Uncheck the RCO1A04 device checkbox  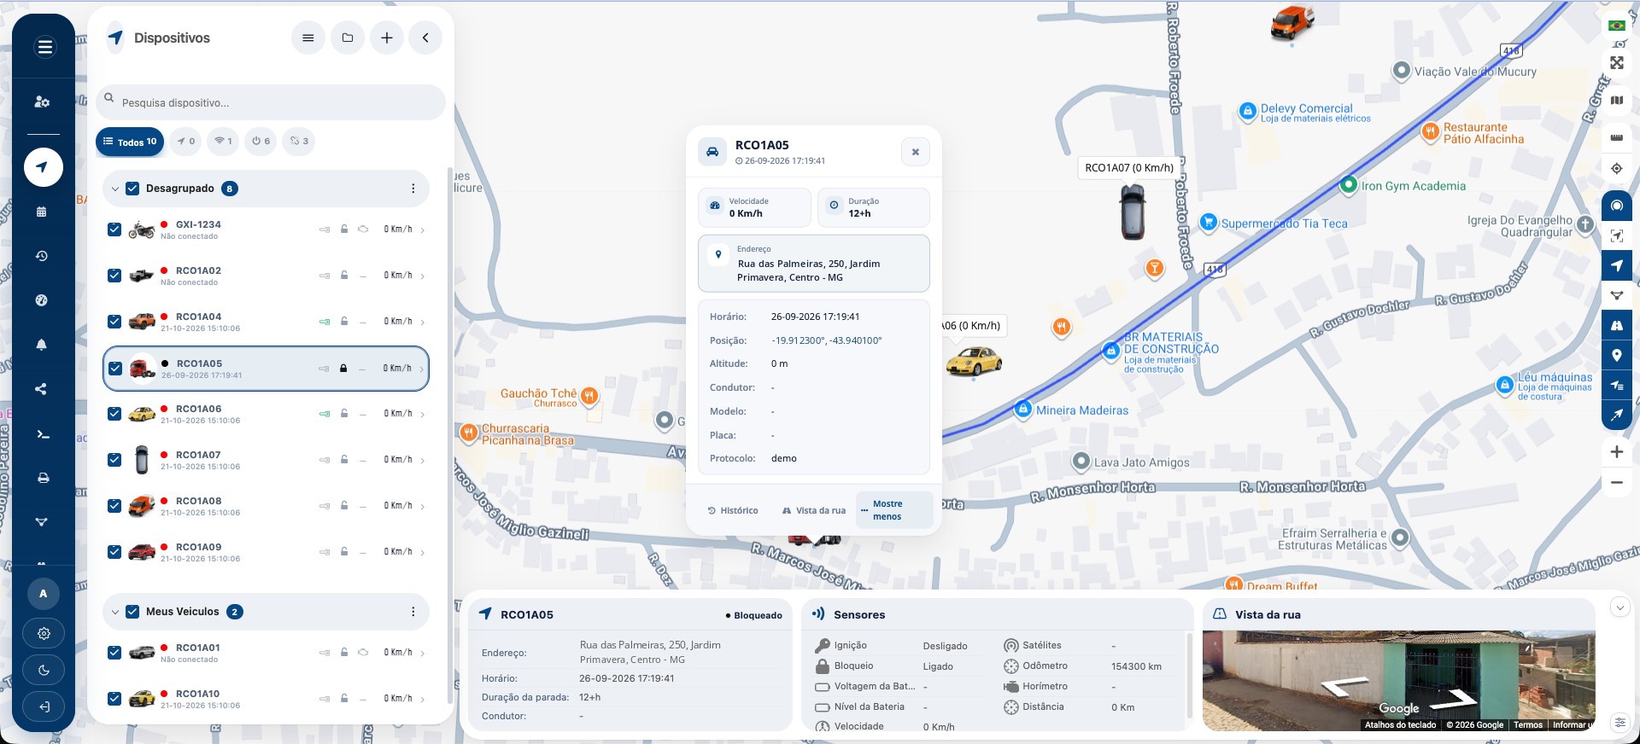(x=114, y=322)
